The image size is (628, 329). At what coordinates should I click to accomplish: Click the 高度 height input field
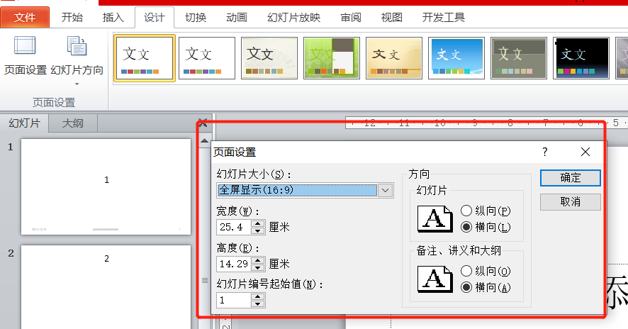pos(233,264)
